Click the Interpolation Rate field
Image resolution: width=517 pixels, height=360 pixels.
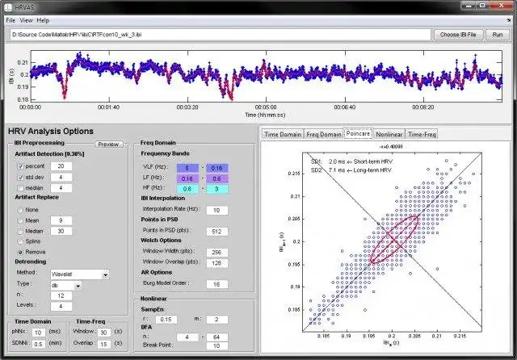[217, 211]
